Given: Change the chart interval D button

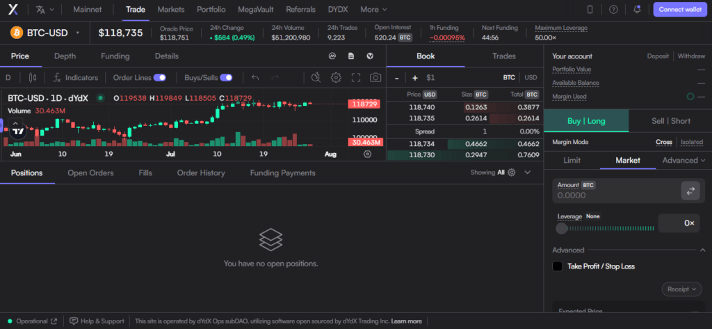Looking at the screenshot, I should (8, 78).
